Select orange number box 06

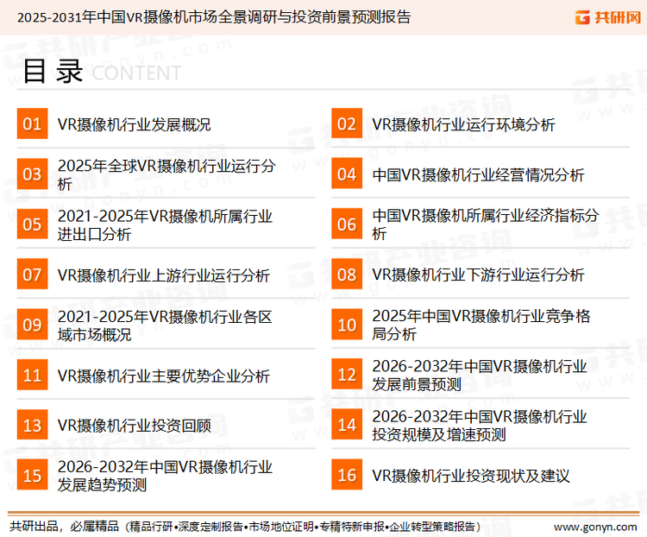coord(347,224)
